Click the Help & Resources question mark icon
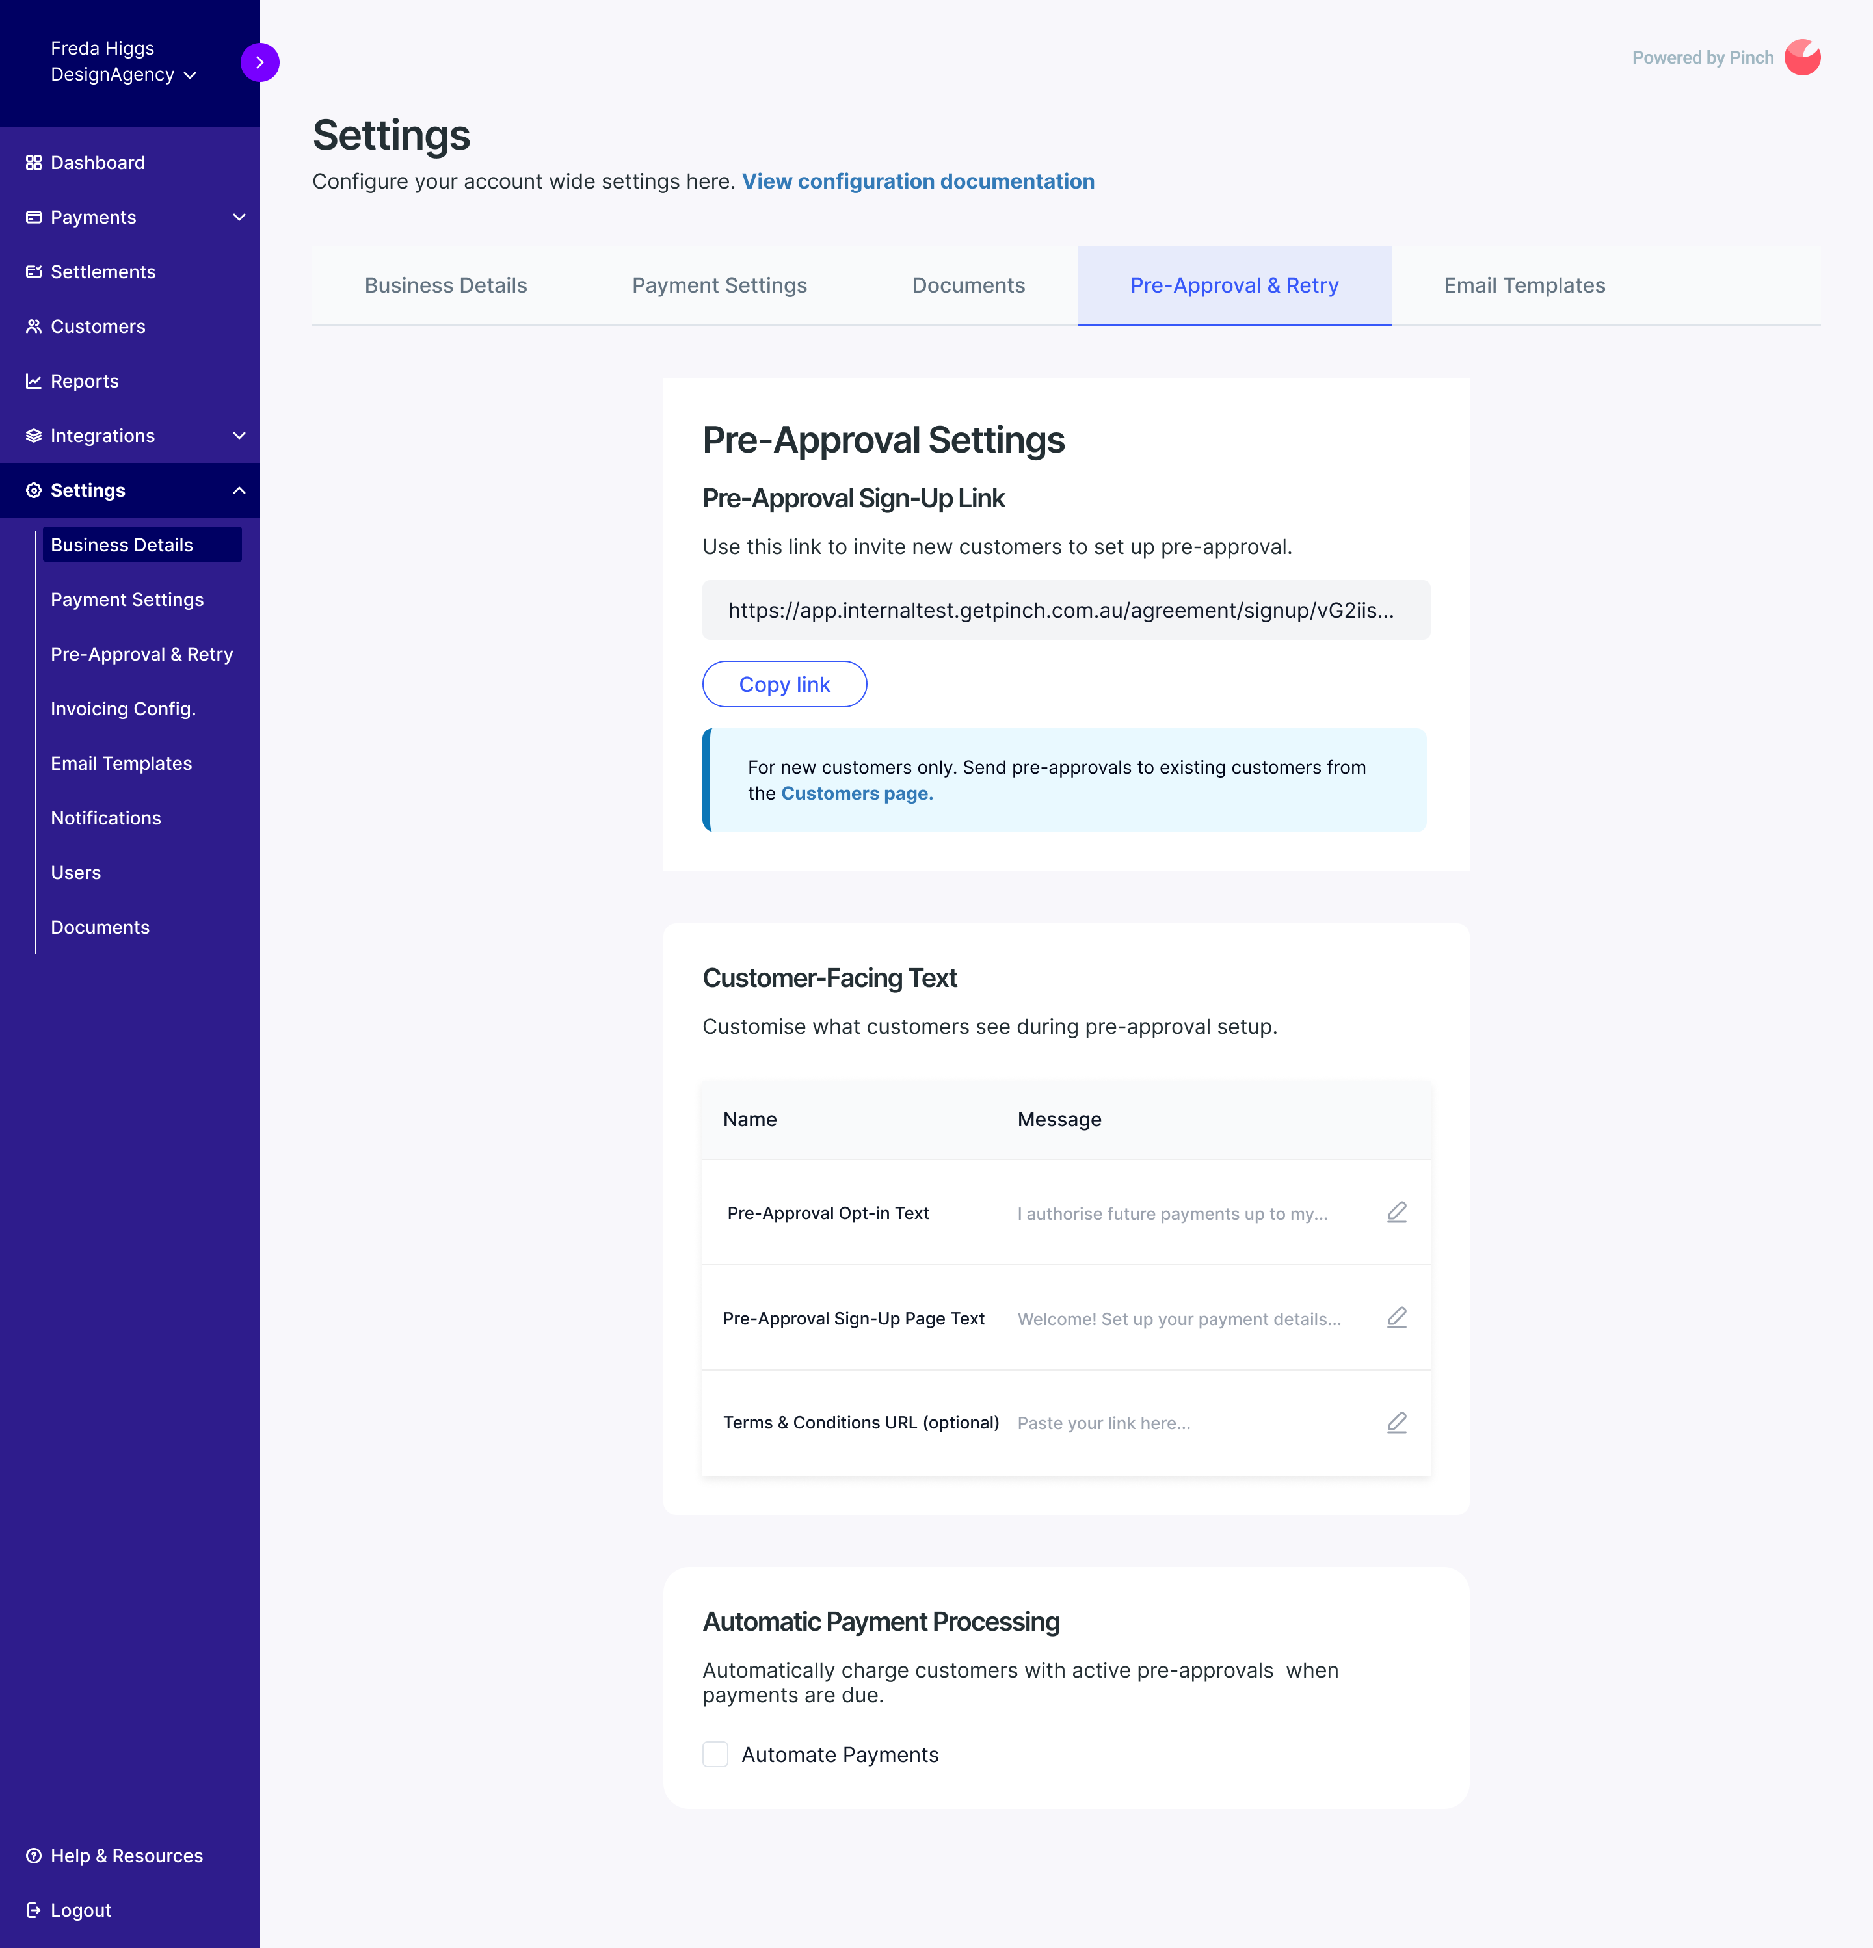Viewport: 1873px width, 1948px height. coord(35,1854)
